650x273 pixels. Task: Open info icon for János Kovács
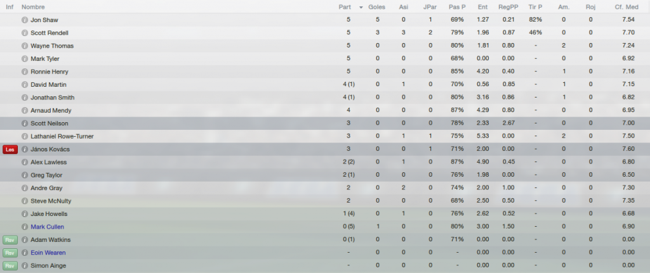(x=25, y=149)
